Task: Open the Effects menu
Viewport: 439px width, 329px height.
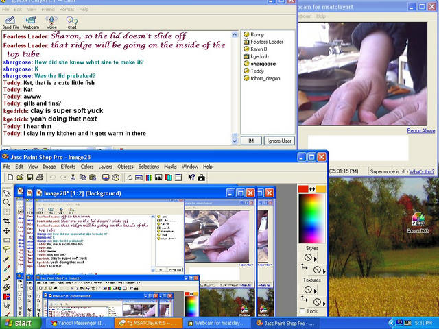Action: (68, 167)
